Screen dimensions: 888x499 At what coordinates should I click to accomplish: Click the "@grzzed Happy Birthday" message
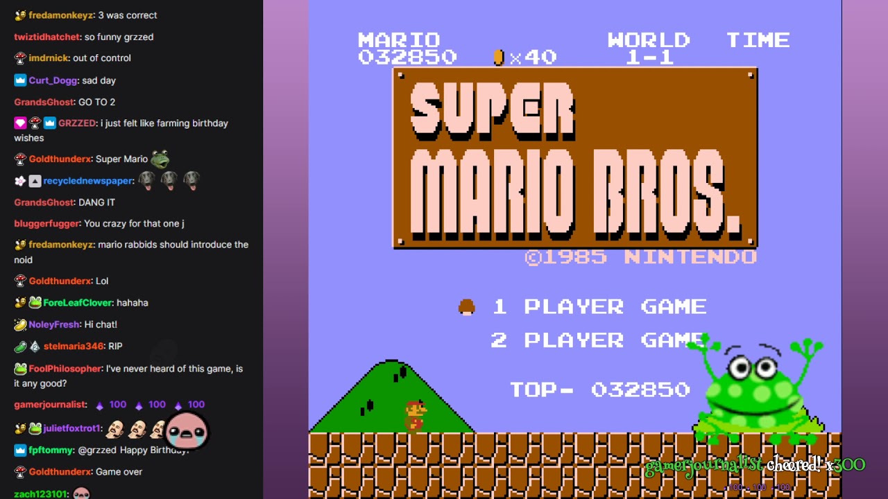pos(133,450)
